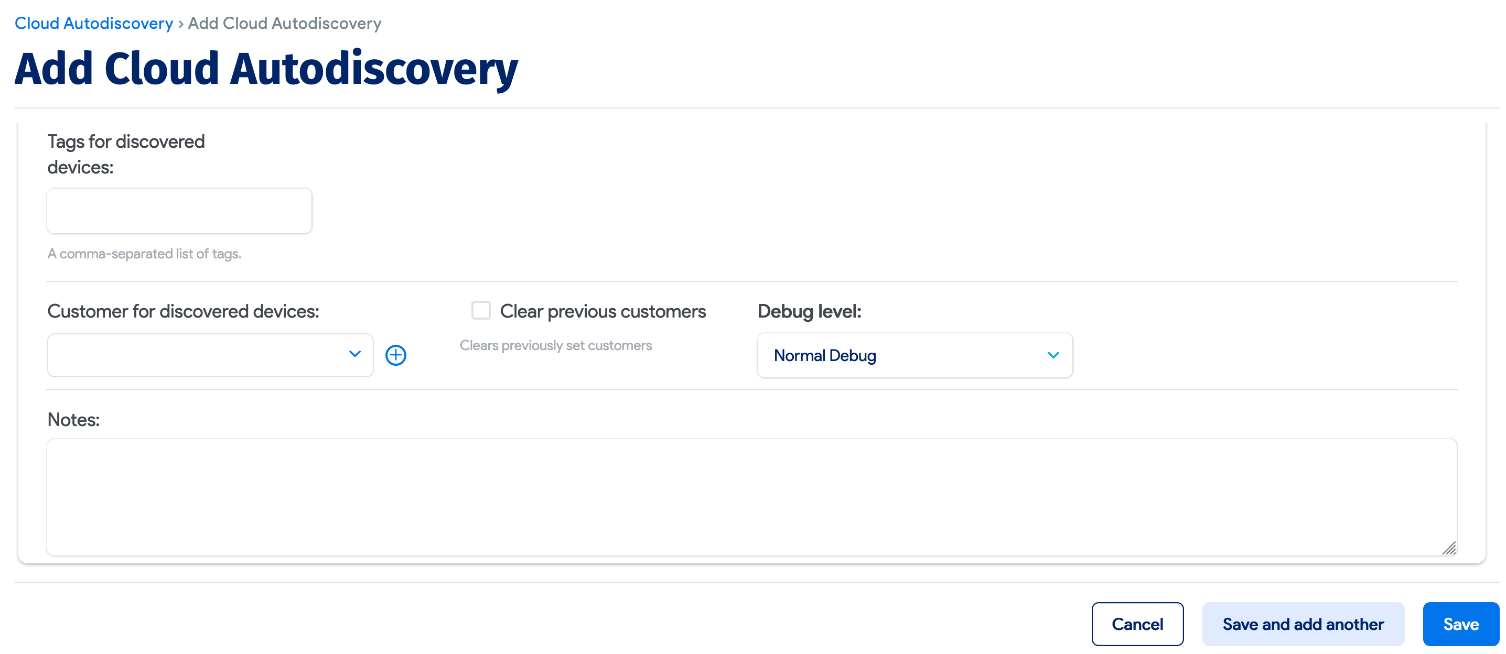Click the comma-separated list of tags hint text
Image resolution: width=1506 pixels, height=654 pixels.
(x=144, y=254)
